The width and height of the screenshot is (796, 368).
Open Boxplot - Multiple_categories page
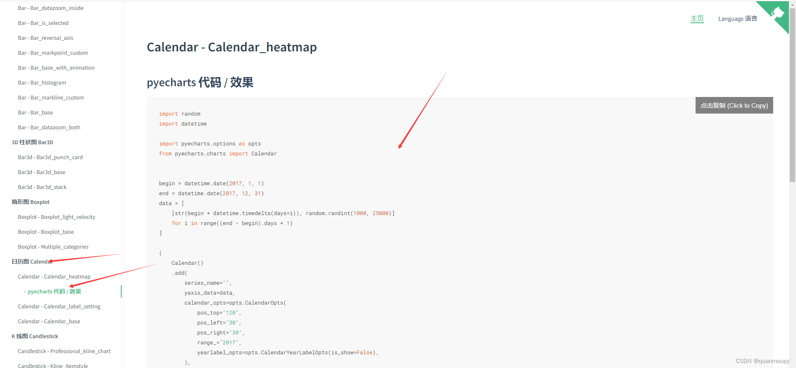tap(53, 247)
